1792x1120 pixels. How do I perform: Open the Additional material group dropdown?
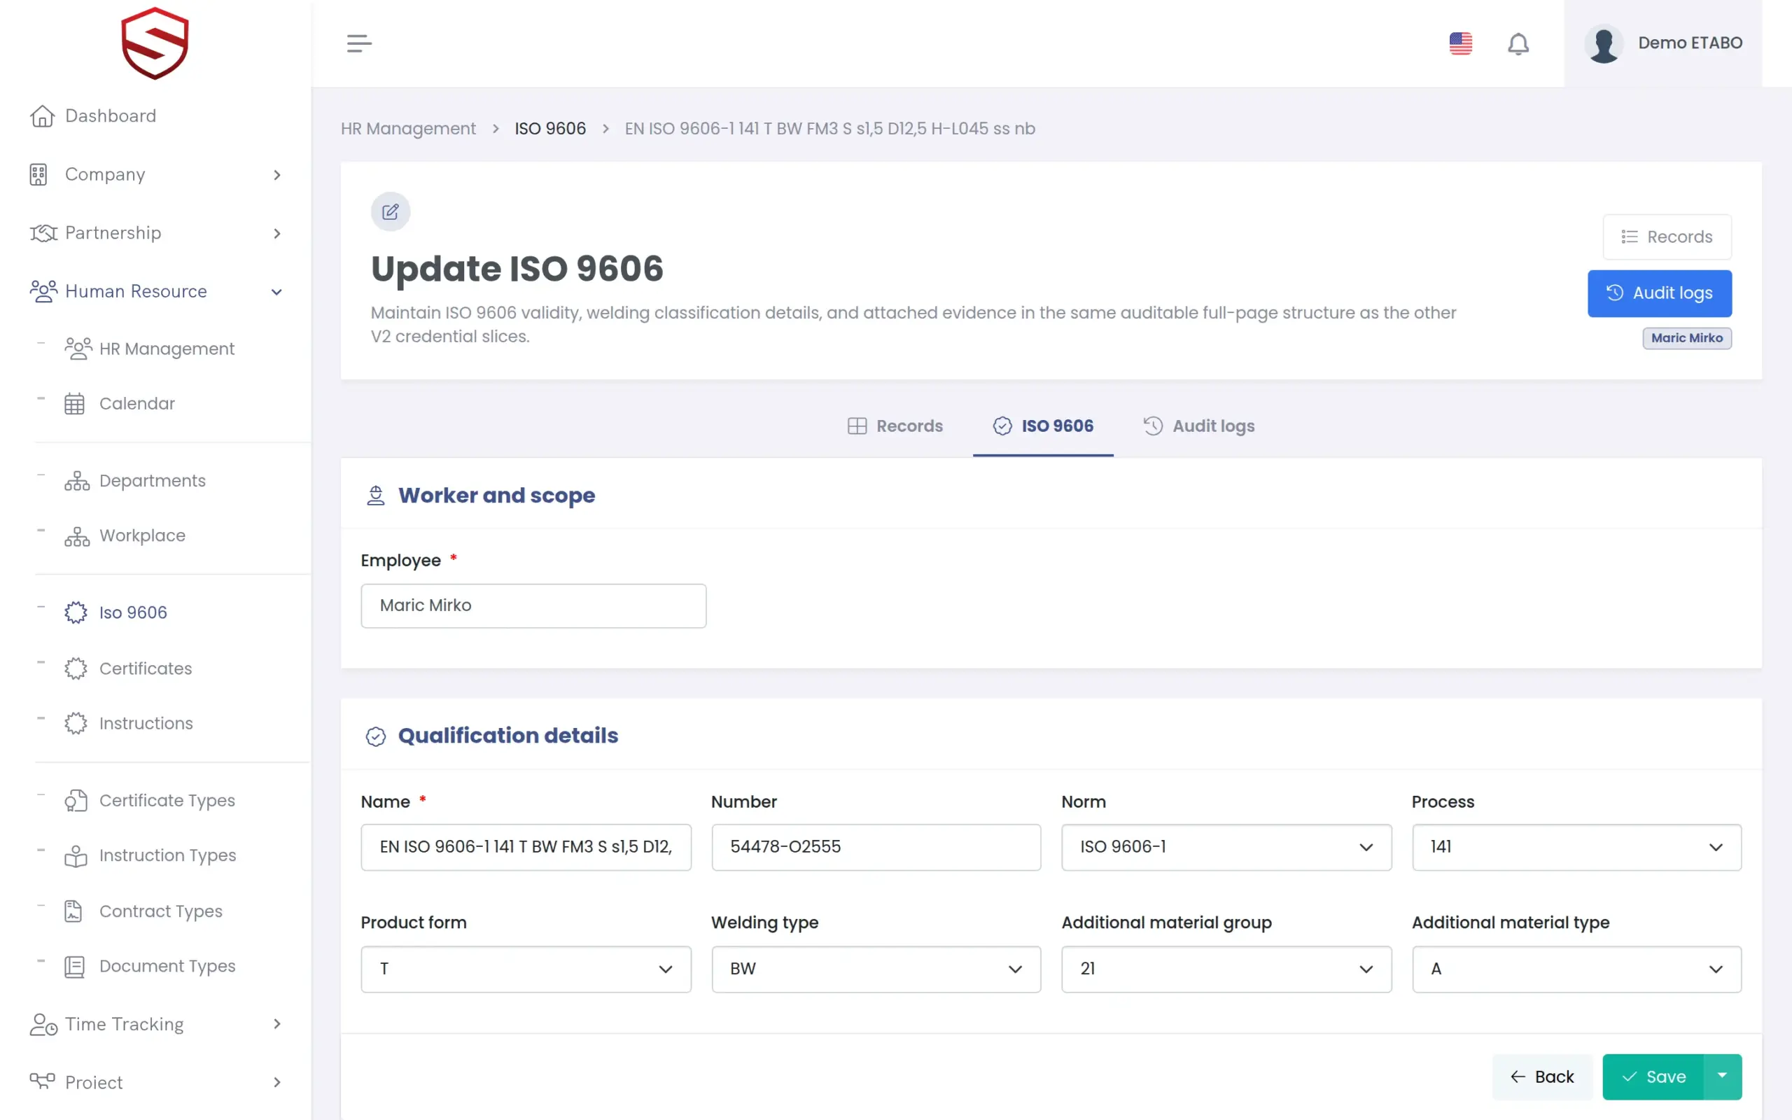(1226, 969)
